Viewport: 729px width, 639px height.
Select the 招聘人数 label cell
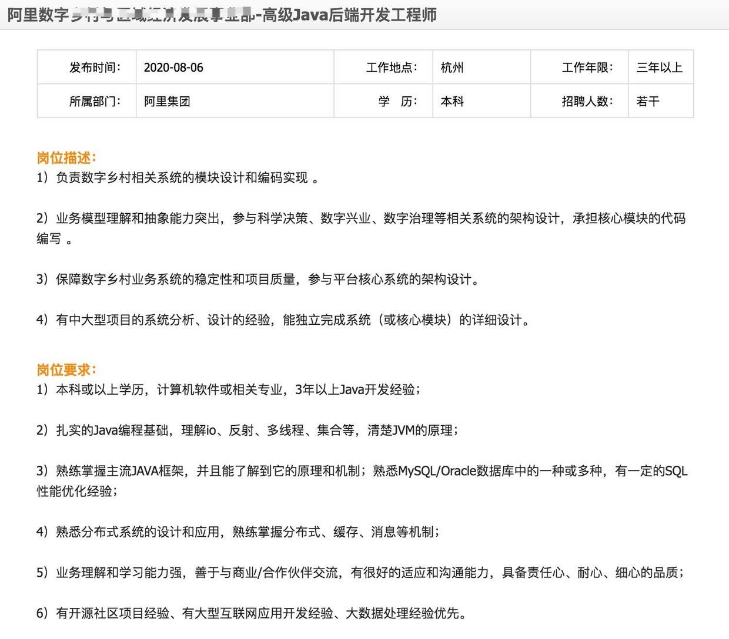(x=580, y=101)
